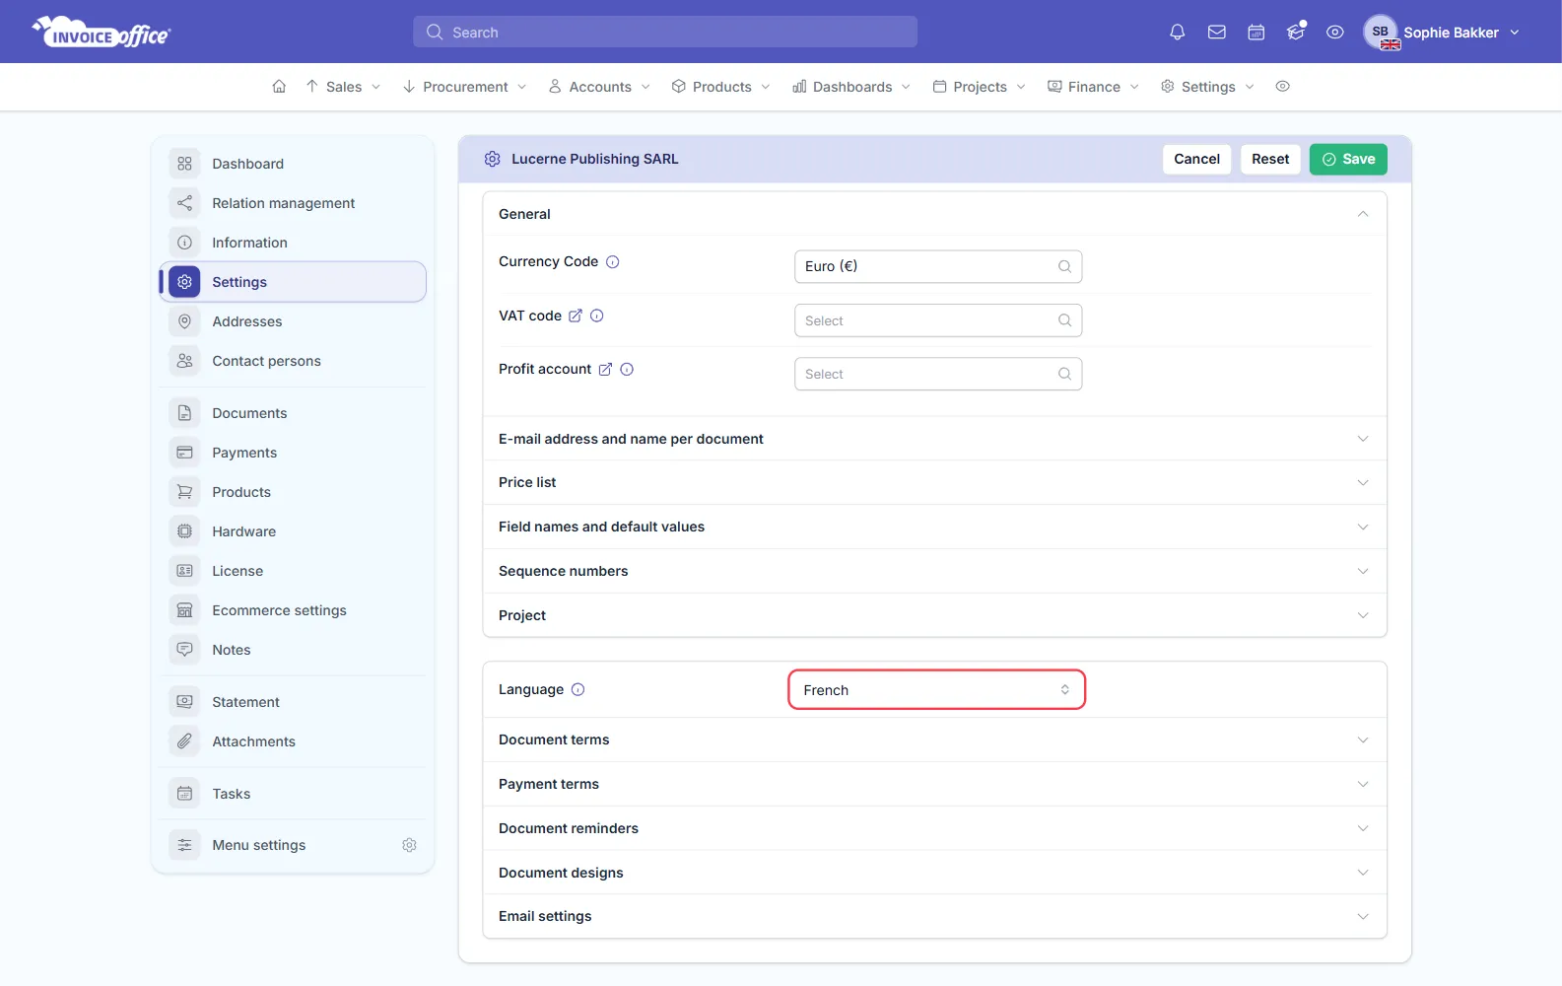Open Language dropdown showing French
1562x986 pixels.
936,689
